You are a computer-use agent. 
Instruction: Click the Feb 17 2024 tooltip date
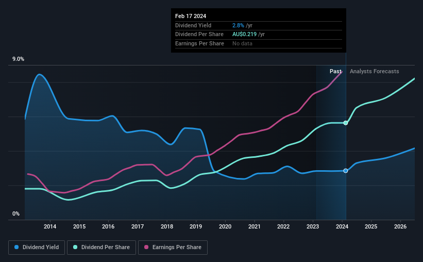coord(191,16)
